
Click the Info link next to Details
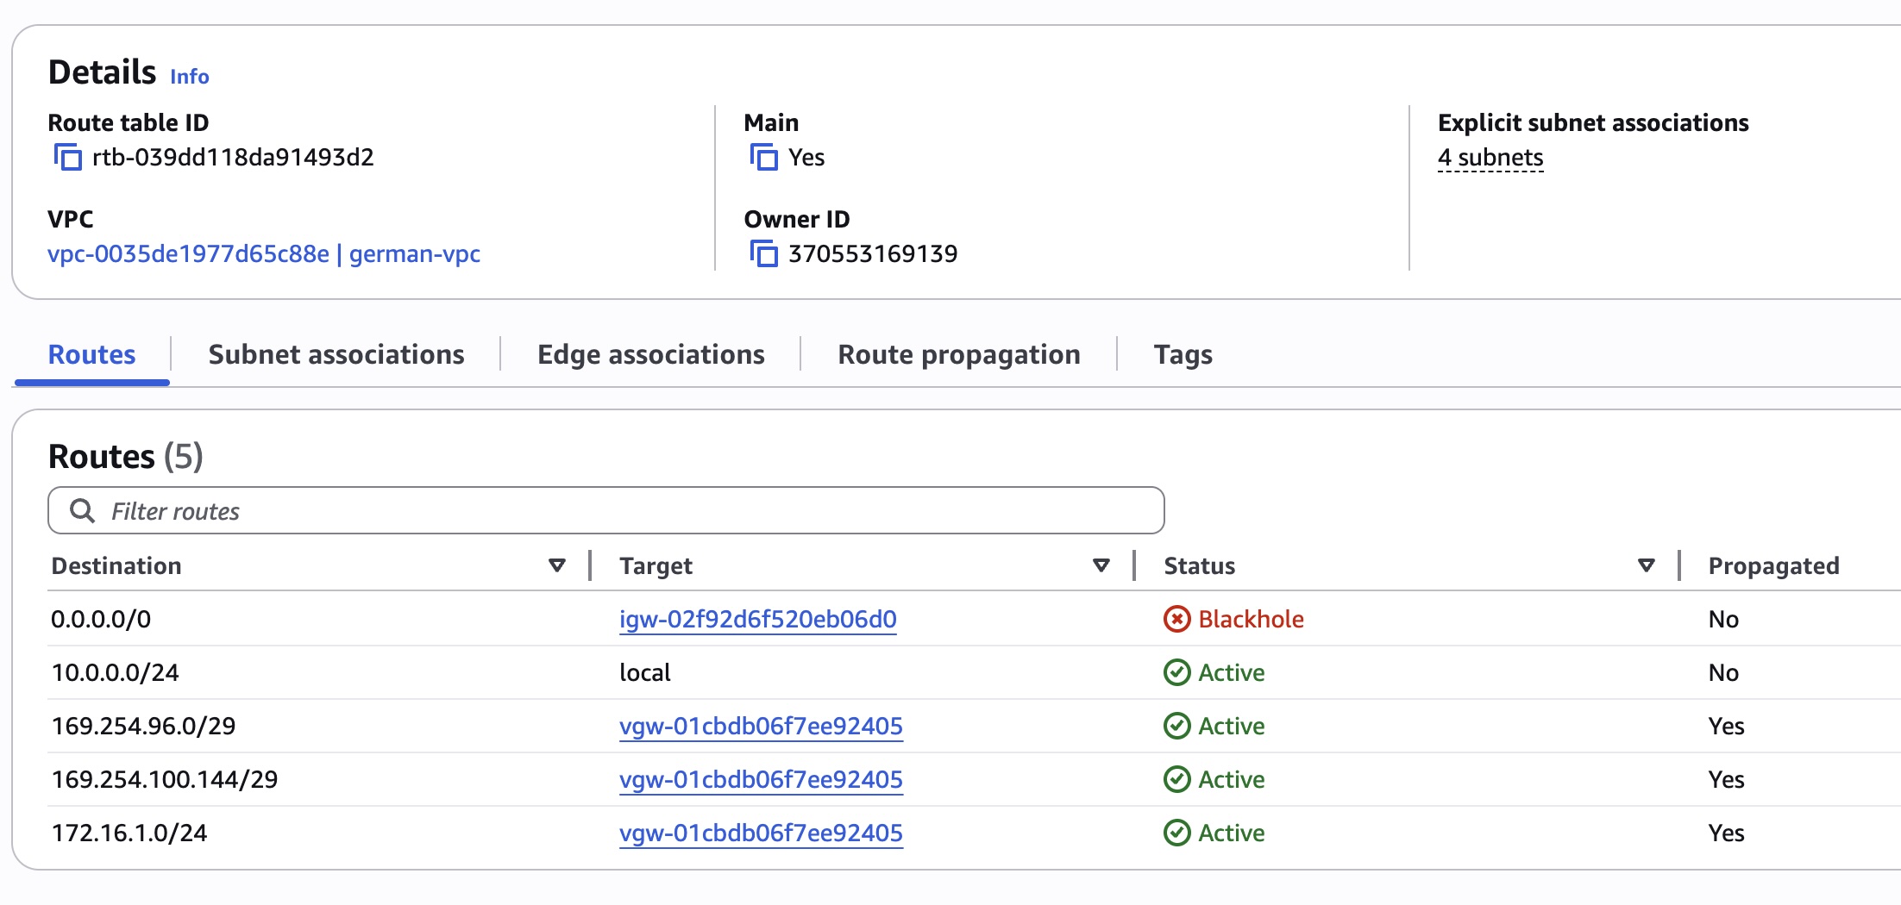(x=189, y=77)
